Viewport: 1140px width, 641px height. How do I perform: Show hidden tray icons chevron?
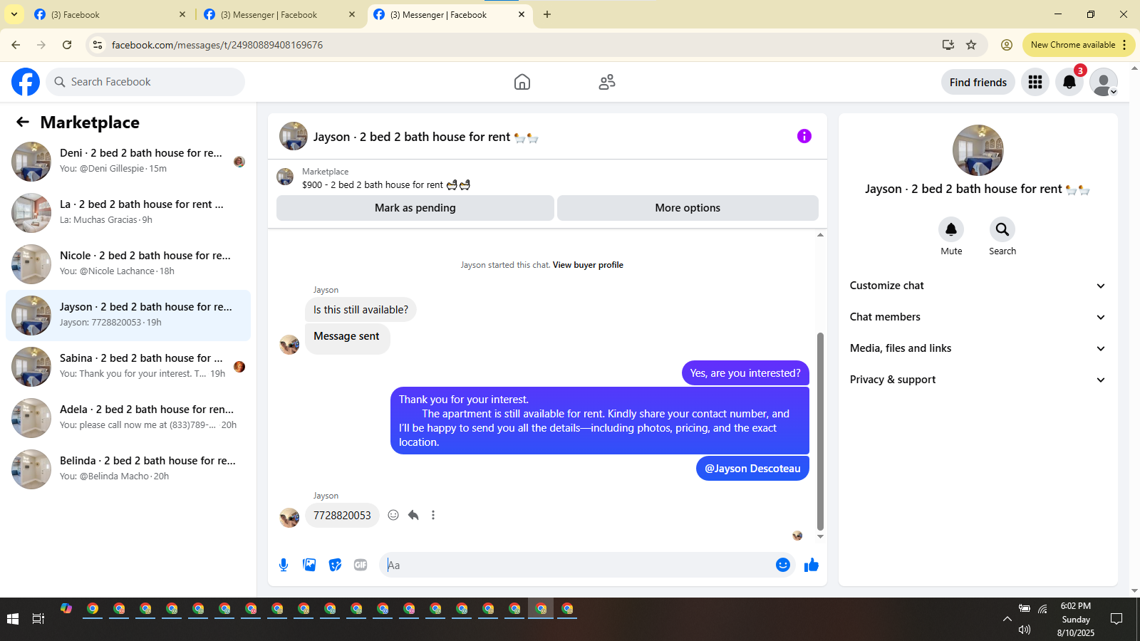tap(1007, 619)
